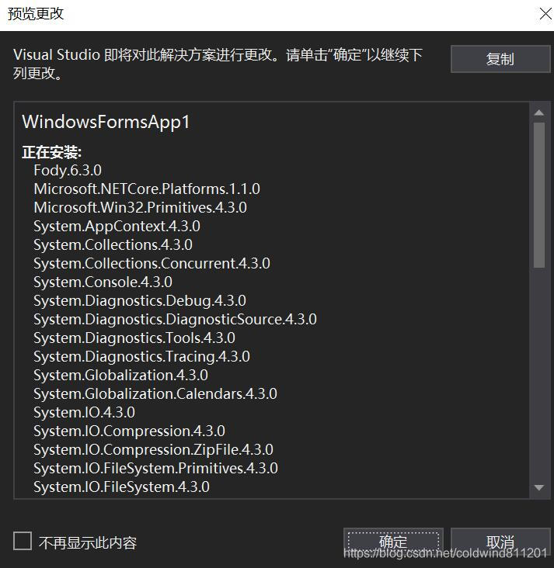Select the System.Globalization.4.3.0 line
Screen dimensions: 554x568
click(120, 376)
